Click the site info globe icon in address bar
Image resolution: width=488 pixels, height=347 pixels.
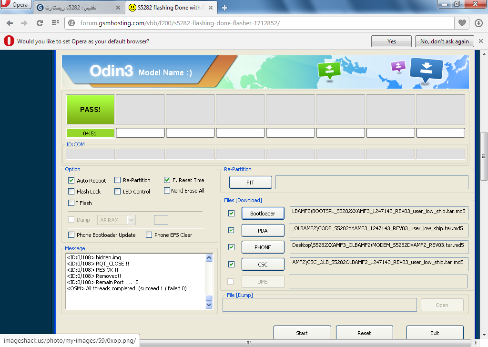71,23
